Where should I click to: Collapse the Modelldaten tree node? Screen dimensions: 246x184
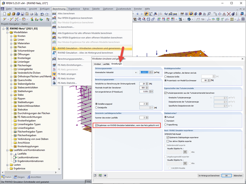[x=7, y=32]
